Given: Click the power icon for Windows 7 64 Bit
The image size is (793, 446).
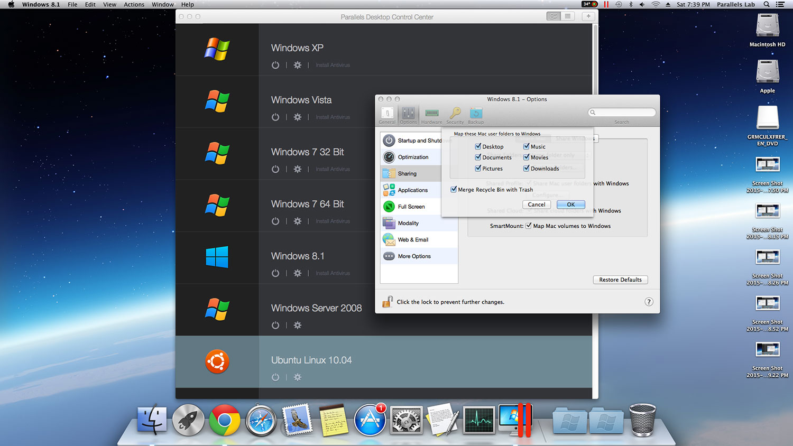Looking at the screenshot, I should pyautogui.click(x=275, y=221).
